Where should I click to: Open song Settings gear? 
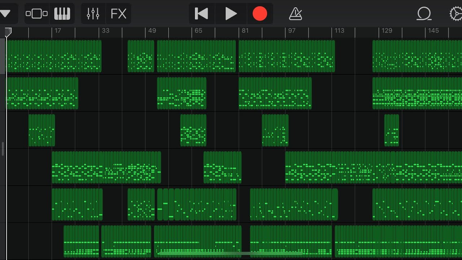(456, 14)
